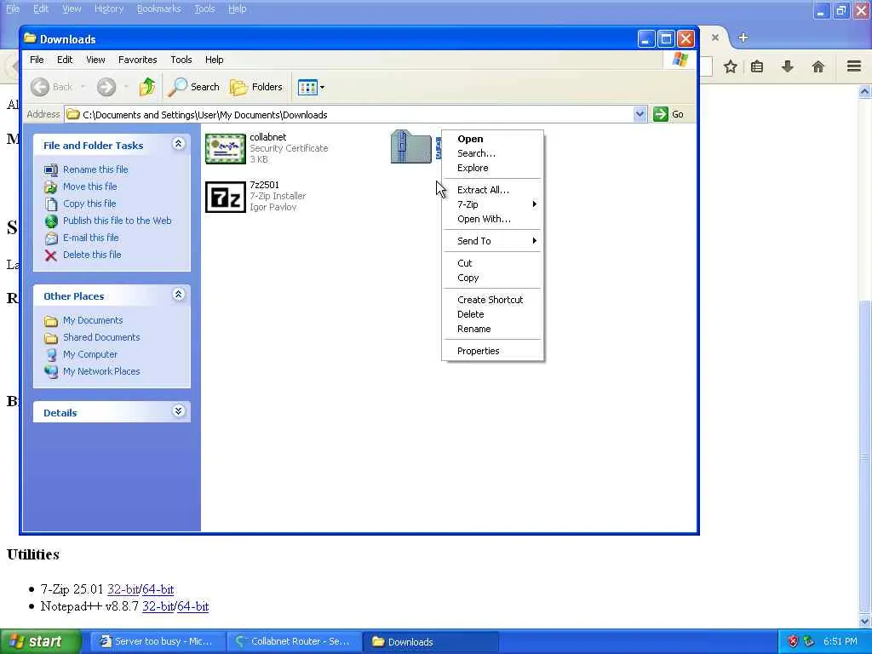This screenshot has width=872, height=654.
Task: Click the 7-Zip 64-bit download link
Action: (158, 589)
